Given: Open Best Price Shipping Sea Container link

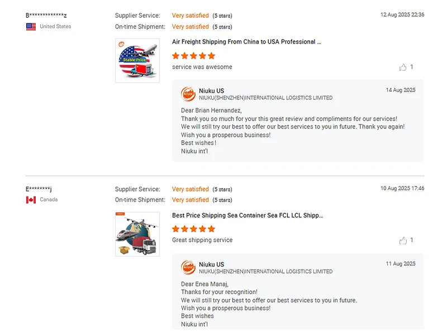Looking at the screenshot, I should pyautogui.click(x=248, y=215).
